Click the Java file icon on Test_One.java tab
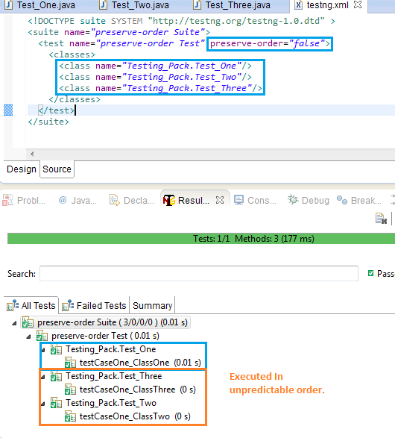Viewport: 395px width, 438px height. [9, 5]
